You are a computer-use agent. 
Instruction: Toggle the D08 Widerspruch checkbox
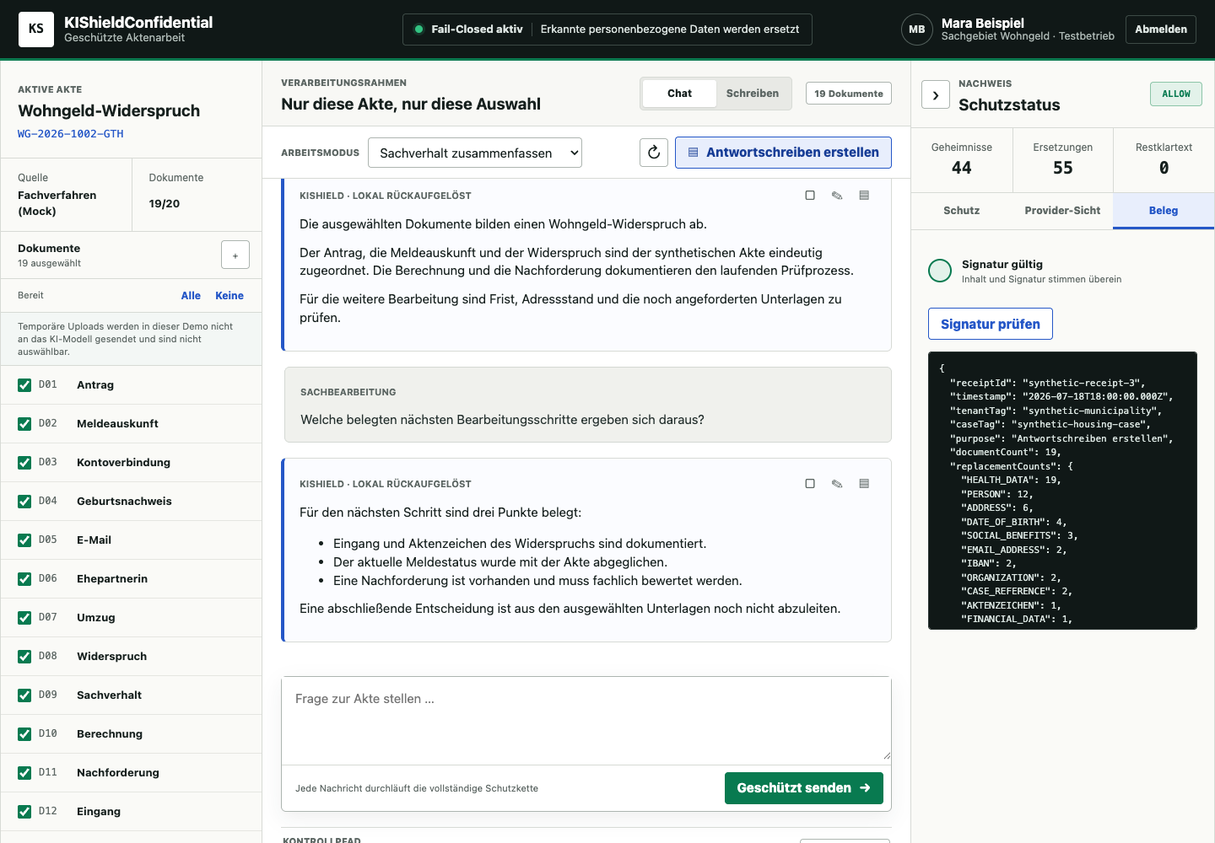click(24, 657)
